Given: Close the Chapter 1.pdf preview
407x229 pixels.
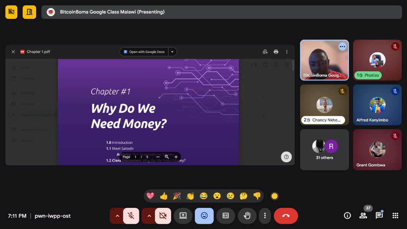Looking at the screenshot, I should coord(13,52).
